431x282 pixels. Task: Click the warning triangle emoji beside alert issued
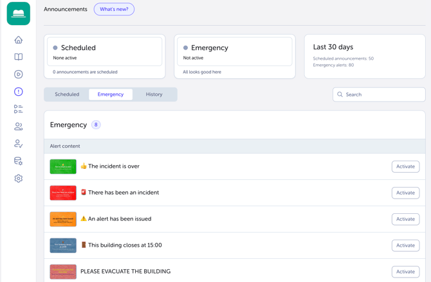pyautogui.click(x=84, y=218)
